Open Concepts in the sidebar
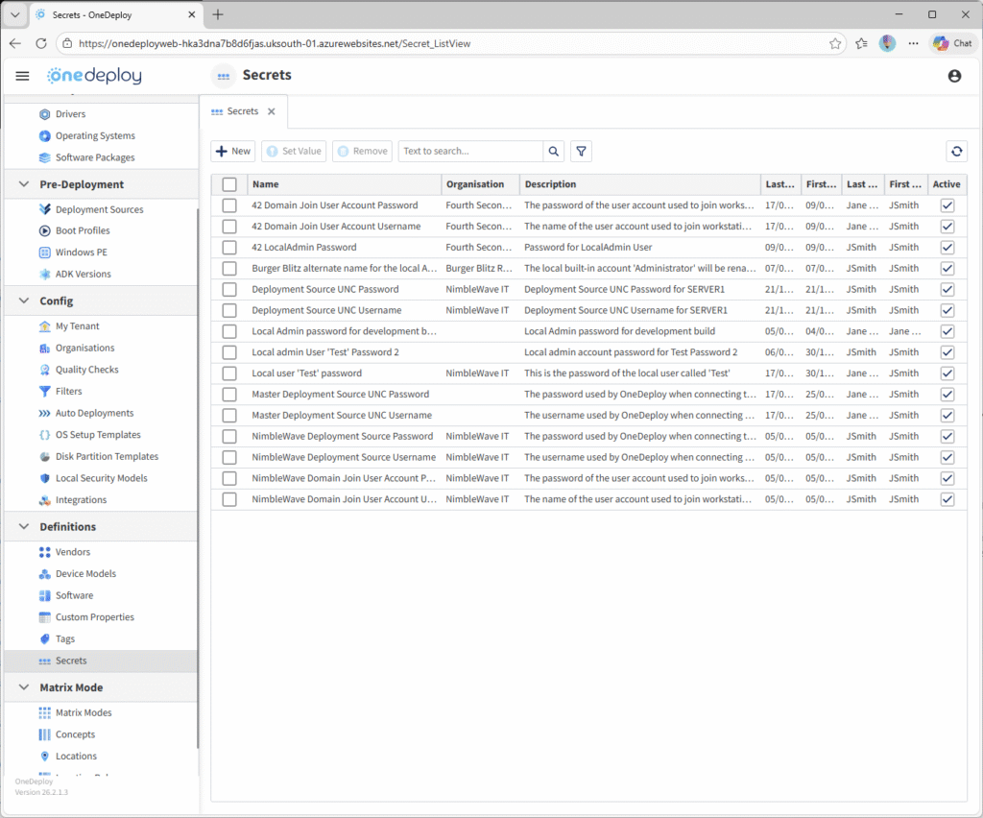983x818 pixels. pyautogui.click(x=75, y=734)
